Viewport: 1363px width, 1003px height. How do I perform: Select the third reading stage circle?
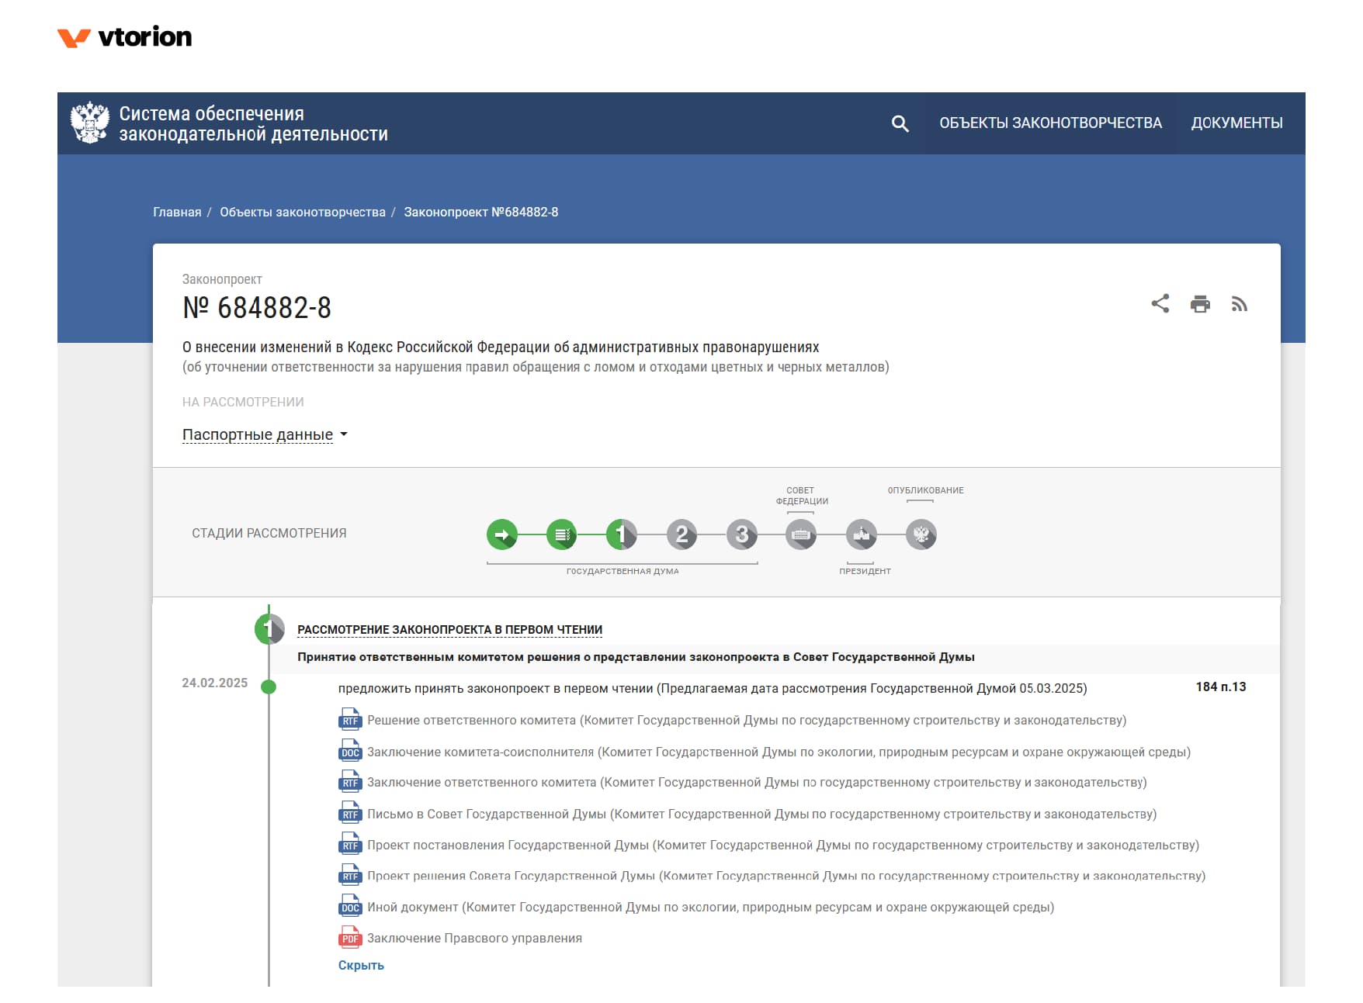[x=741, y=534]
